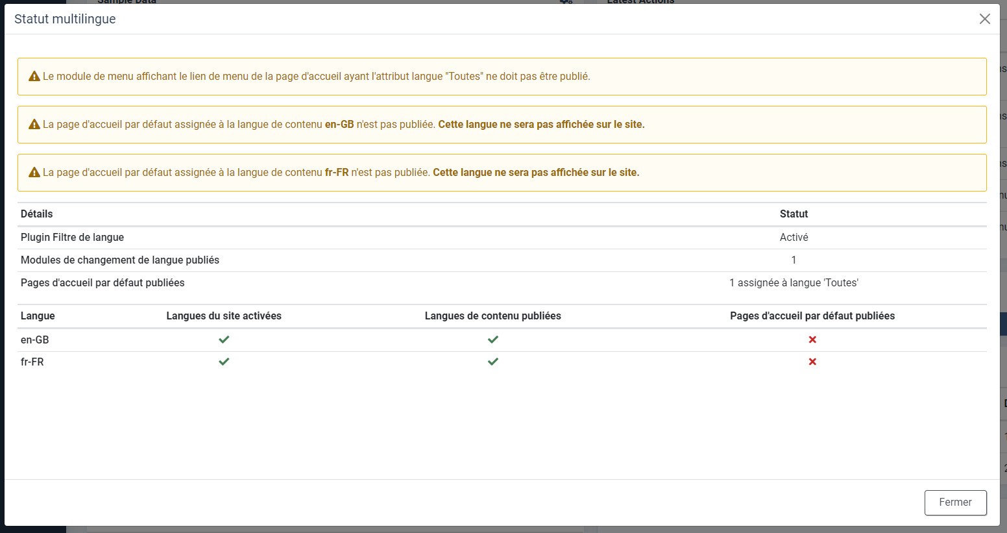1007x533 pixels.
Task: Select the 'fr-FR' language row label
Action: (x=32, y=362)
